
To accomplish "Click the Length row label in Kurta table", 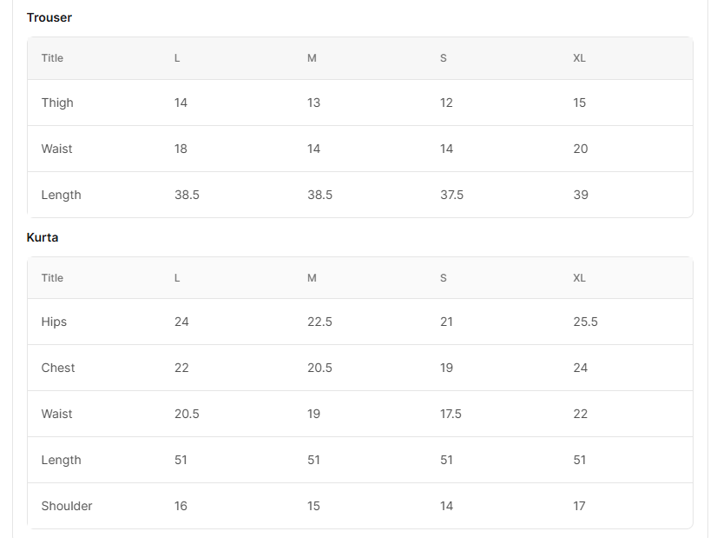I will coord(61,460).
